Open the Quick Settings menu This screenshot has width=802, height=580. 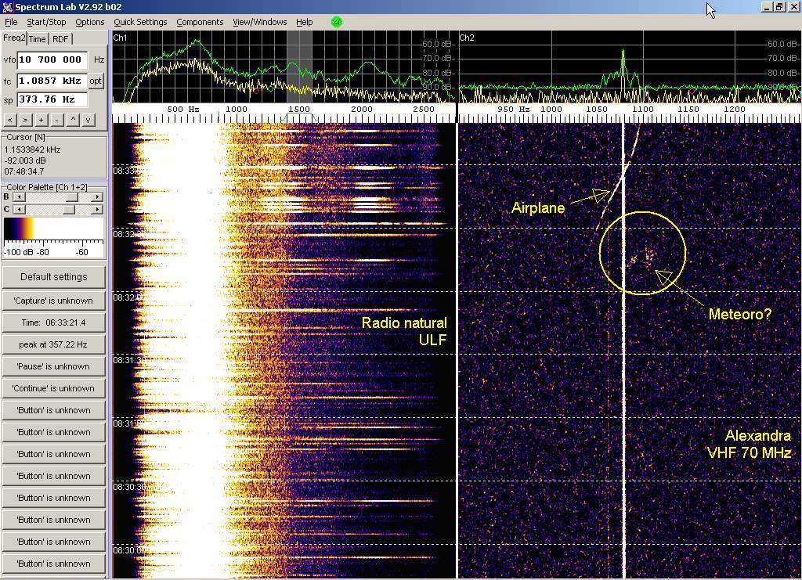[x=140, y=22]
